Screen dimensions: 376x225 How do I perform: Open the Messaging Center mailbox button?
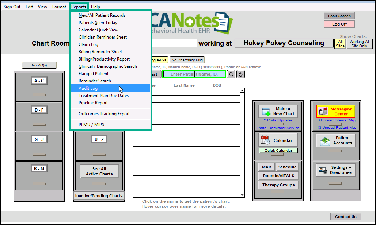pos(336,111)
